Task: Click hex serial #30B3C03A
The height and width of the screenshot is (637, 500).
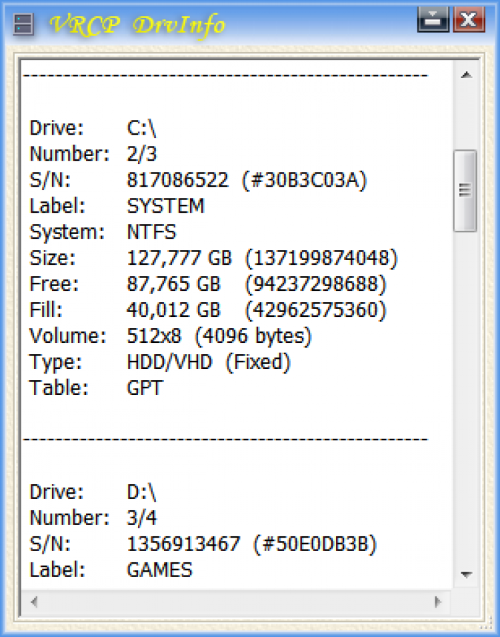Action: point(305,180)
